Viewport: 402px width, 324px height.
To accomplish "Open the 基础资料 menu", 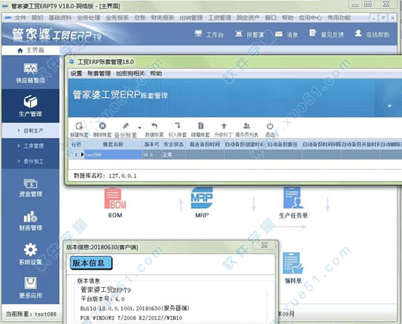I will pyautogui.click(x=60, y=17).
